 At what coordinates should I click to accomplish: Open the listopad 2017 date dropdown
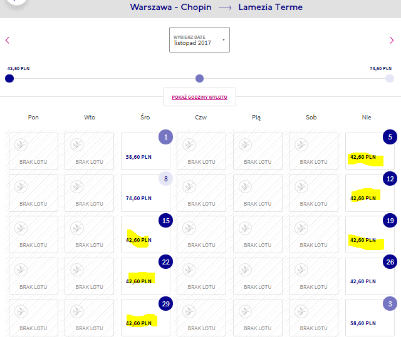(199, 40)
